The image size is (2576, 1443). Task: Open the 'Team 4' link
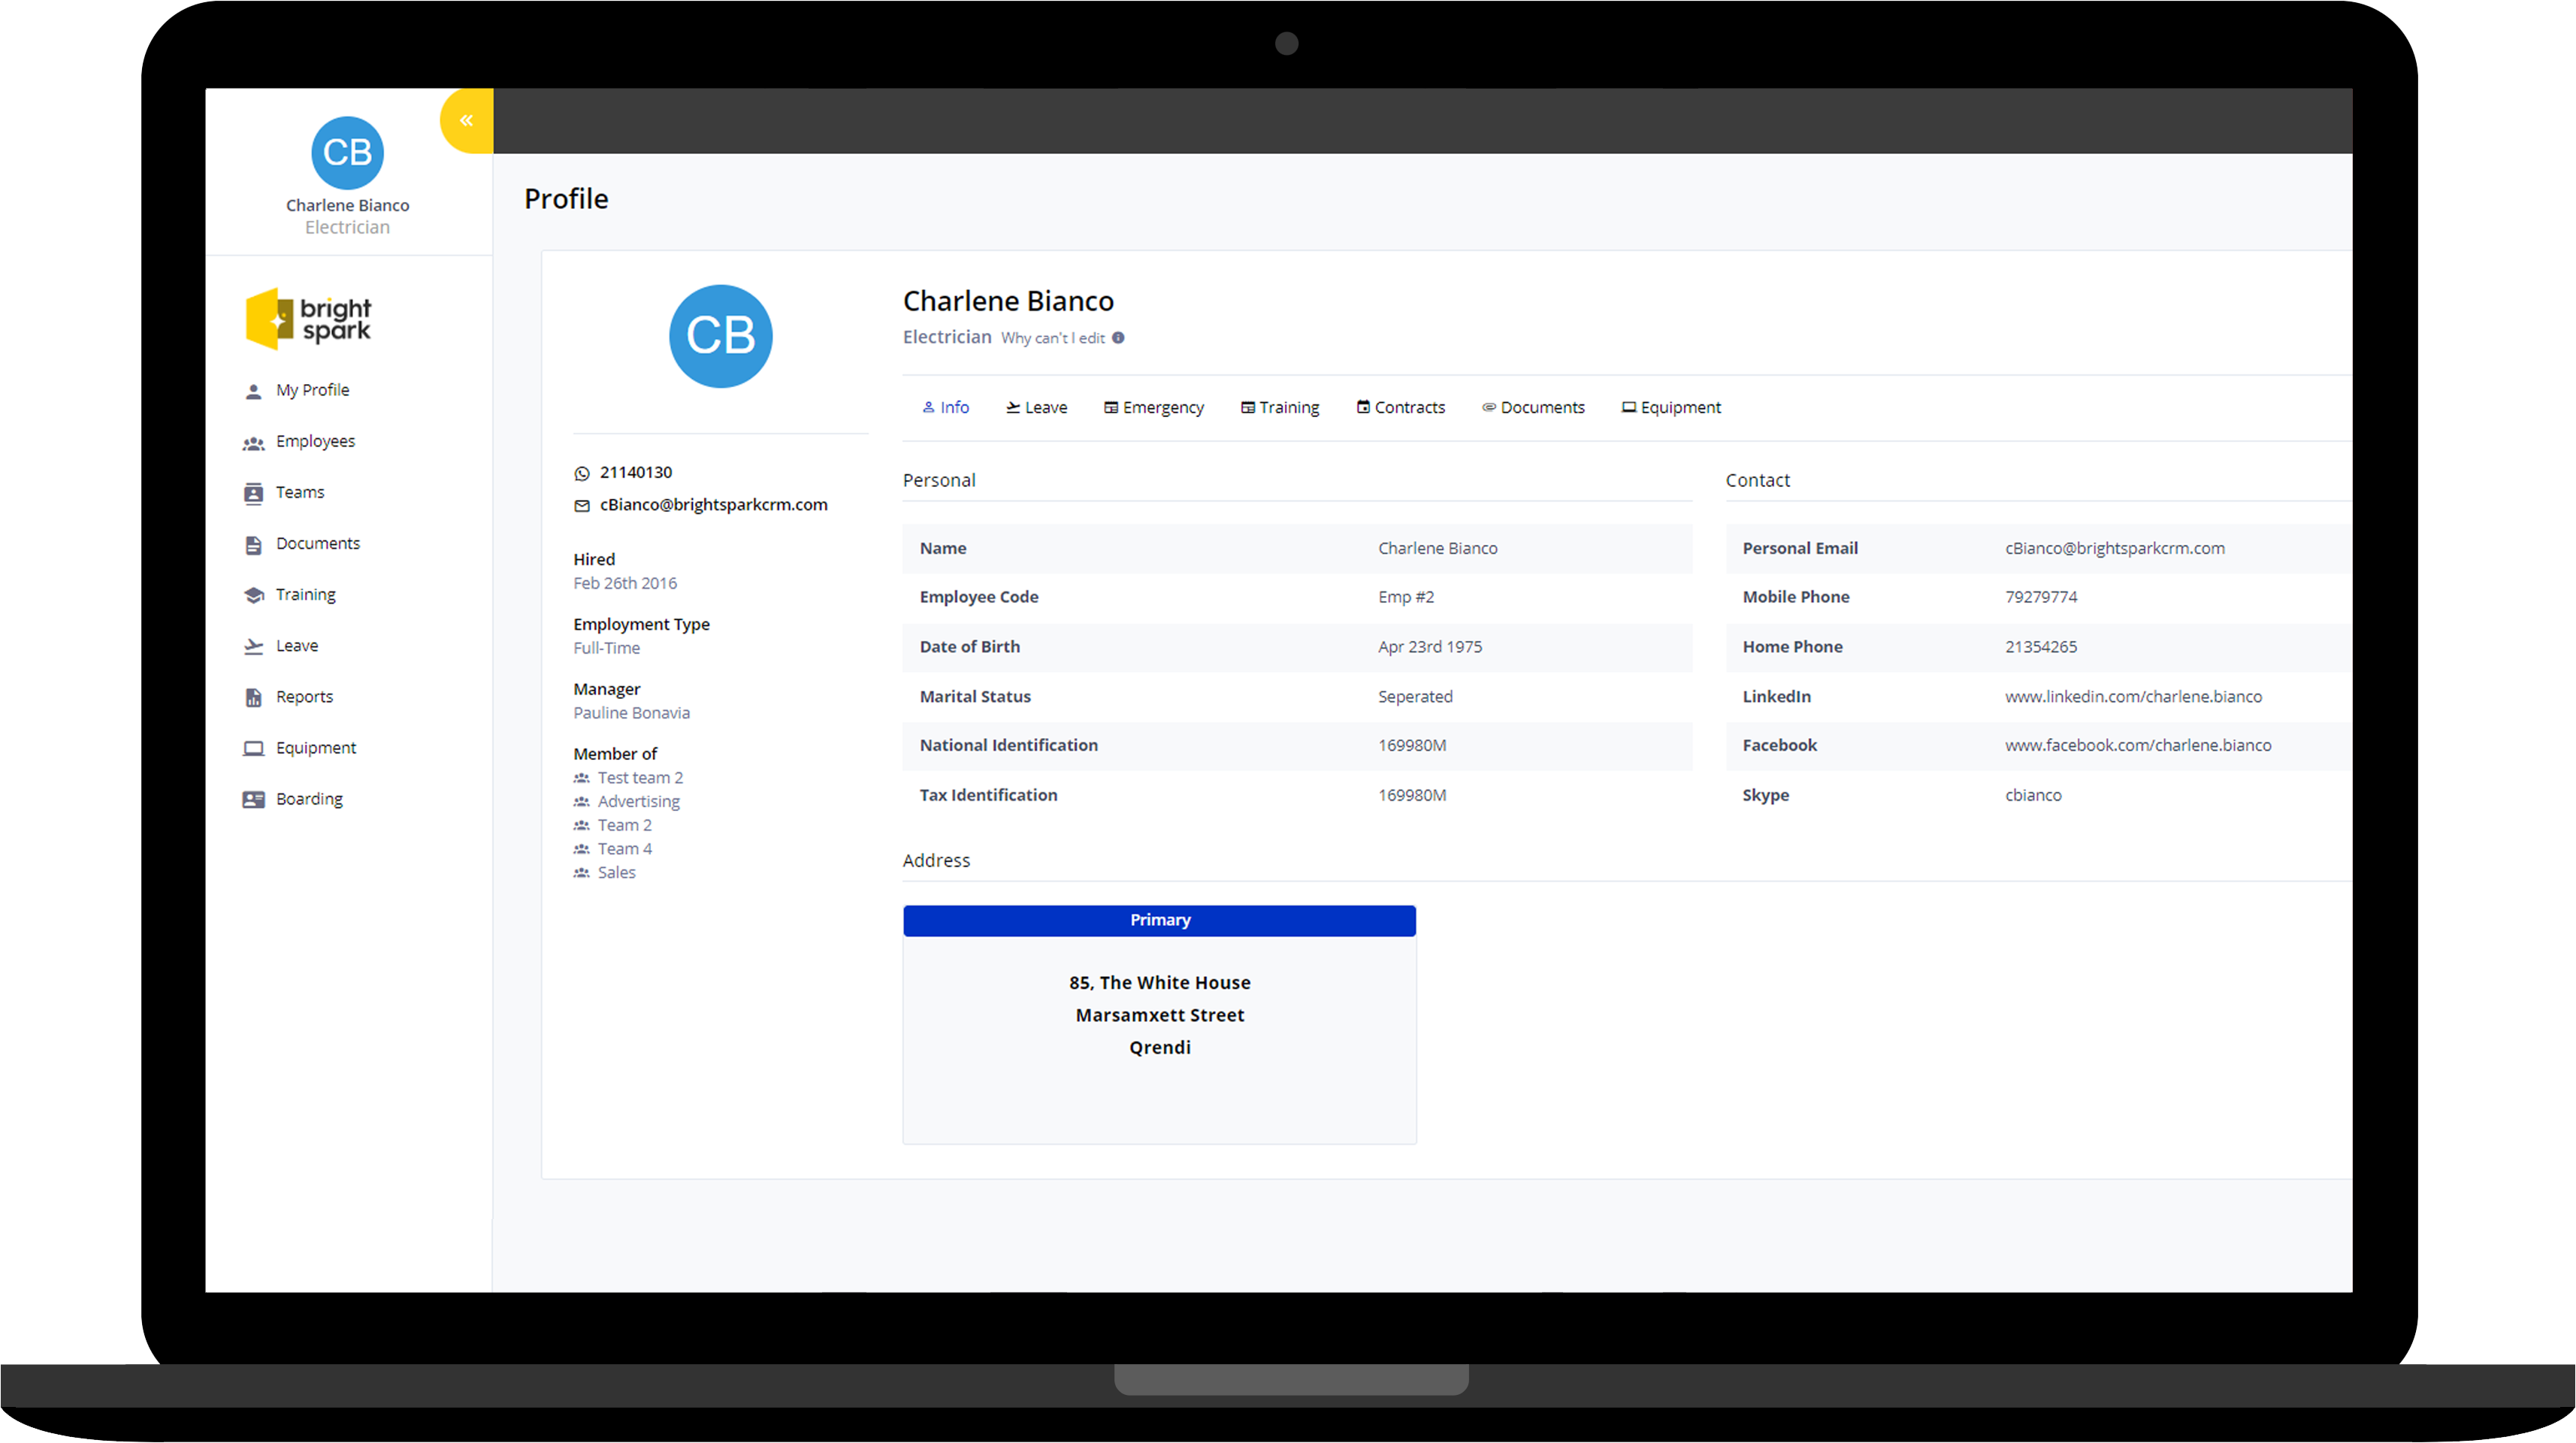click(x=624, y=849)
